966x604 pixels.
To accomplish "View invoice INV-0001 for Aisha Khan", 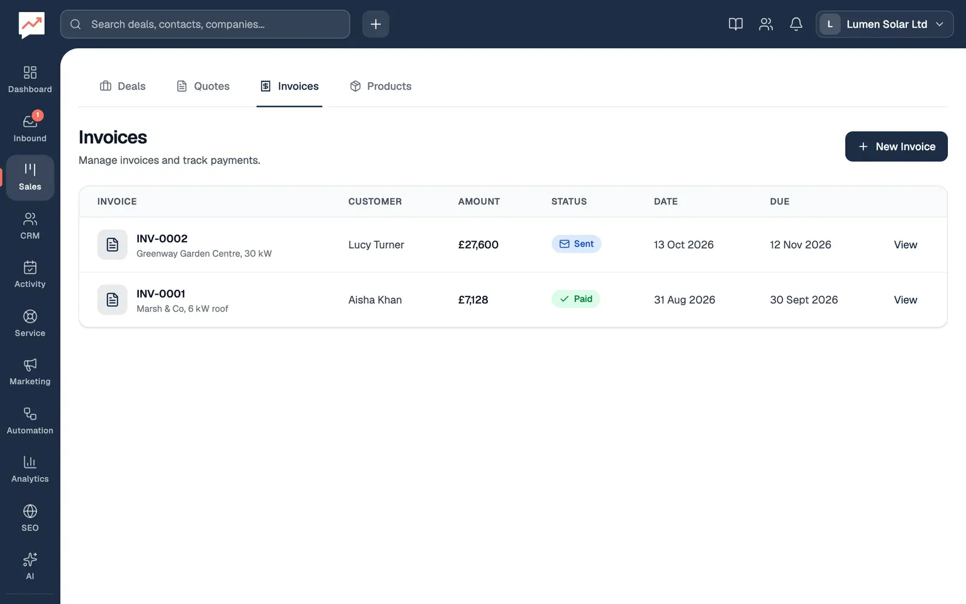I will click(905, 300).
